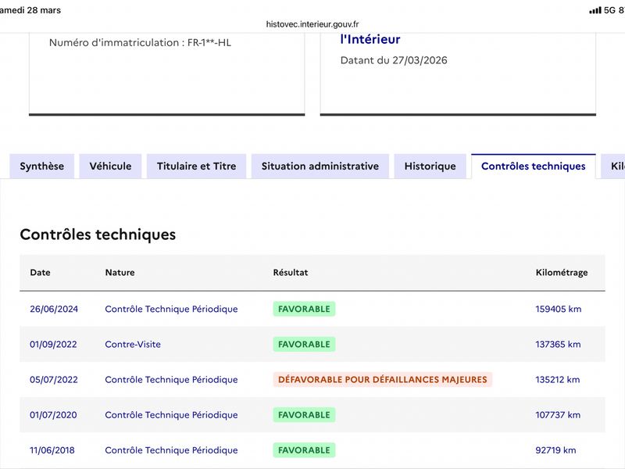
Task: Click the FAVORABLE badge for 26/06/2024
Action: (304, 309)
